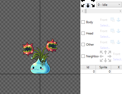Click Neighbor up-left direction arrow
This screenshot has width=122, height=94.
pyautogui.click(x=101, y=52)
